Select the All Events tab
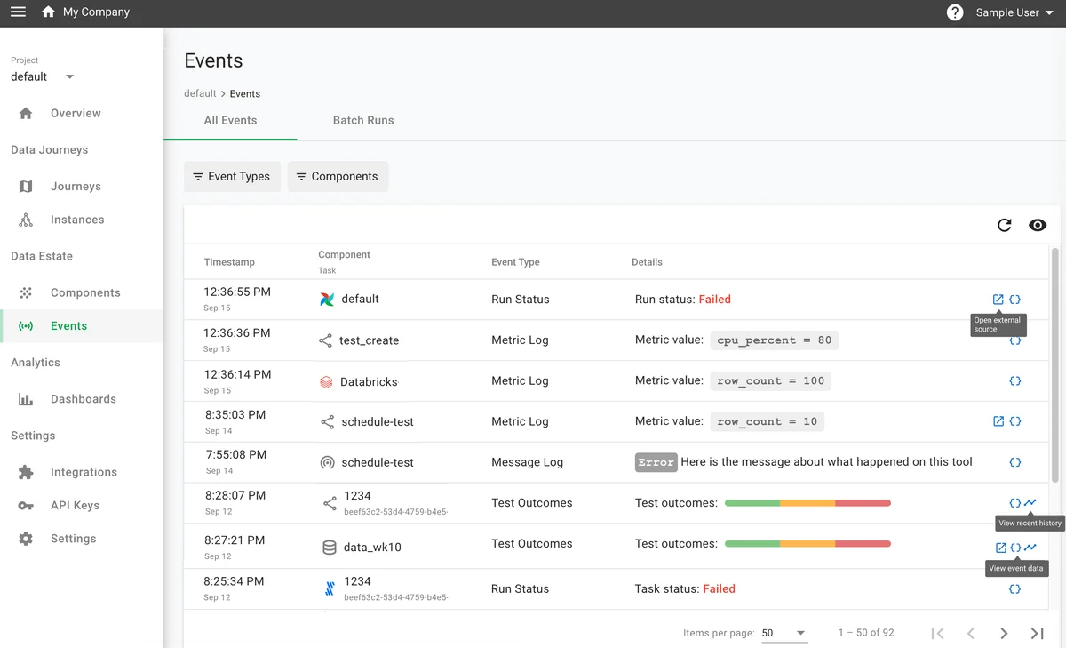Screen dimensions: 1066x648 230,120
